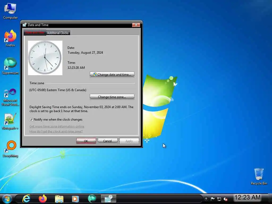272x204 pixels.
Task: Close the Date and Time dialog
Action: (136, 25)
